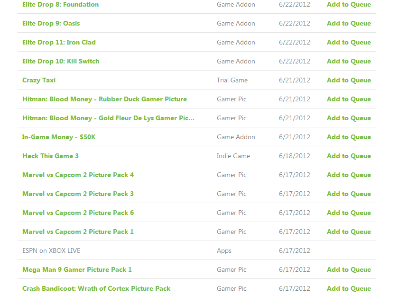Viewport: 417px width, 295px height.
Task: Add Marvel vs Capcom 2 Pack 1 to queue
Action: click(x=349, y=232)
